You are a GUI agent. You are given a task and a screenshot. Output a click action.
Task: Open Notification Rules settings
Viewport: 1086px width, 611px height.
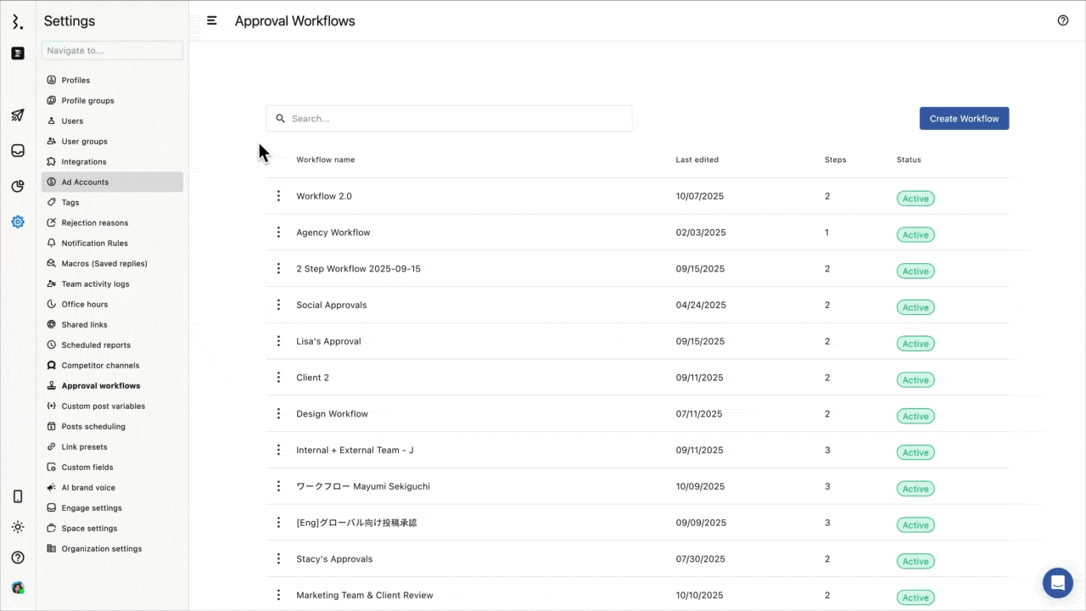[x=94, y=244]
